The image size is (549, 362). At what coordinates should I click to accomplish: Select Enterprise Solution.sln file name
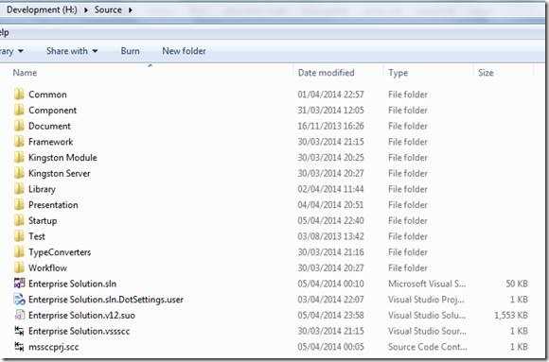pyautogui.click(x=72, y=284)
